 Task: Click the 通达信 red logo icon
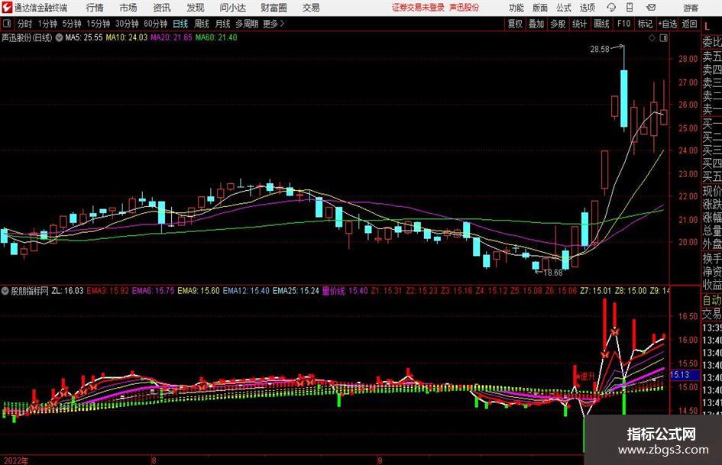click(x=8, y=8)
